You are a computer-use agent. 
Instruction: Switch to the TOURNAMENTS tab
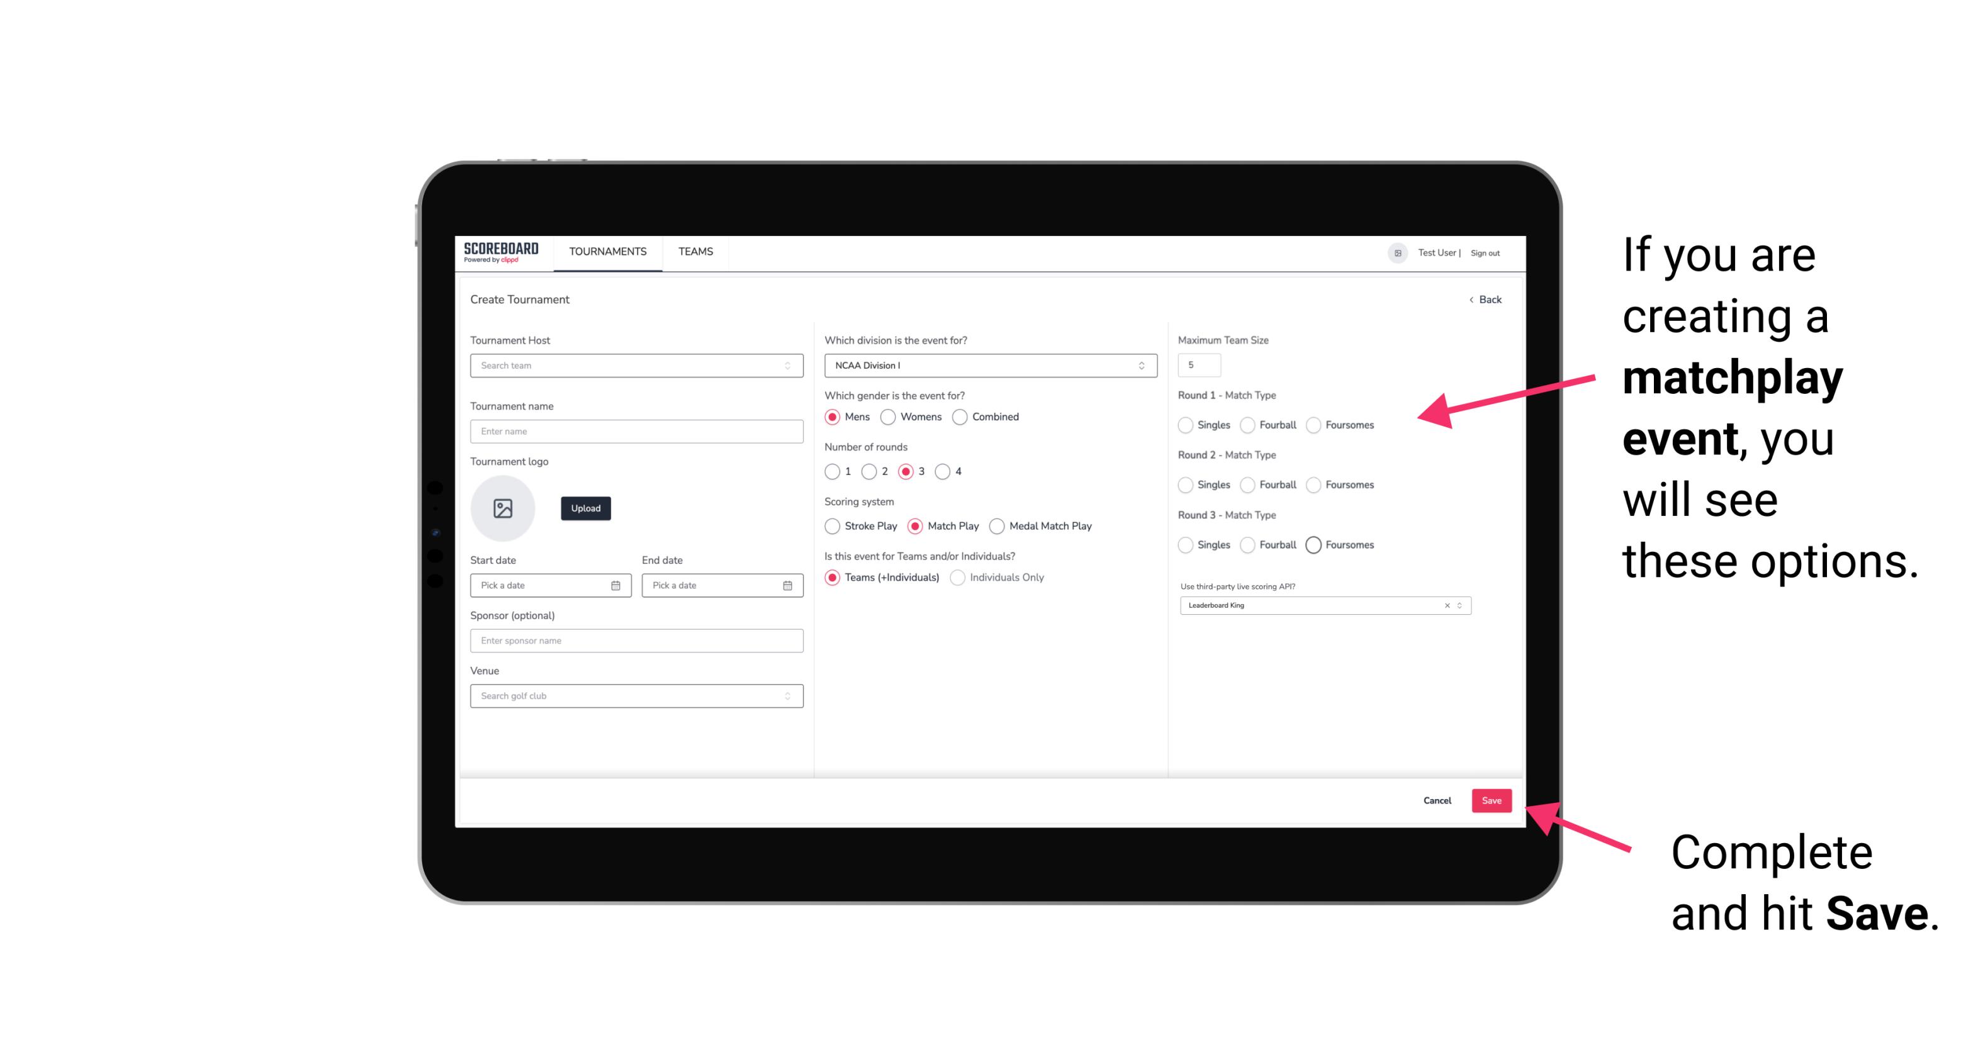coord(607,252)
